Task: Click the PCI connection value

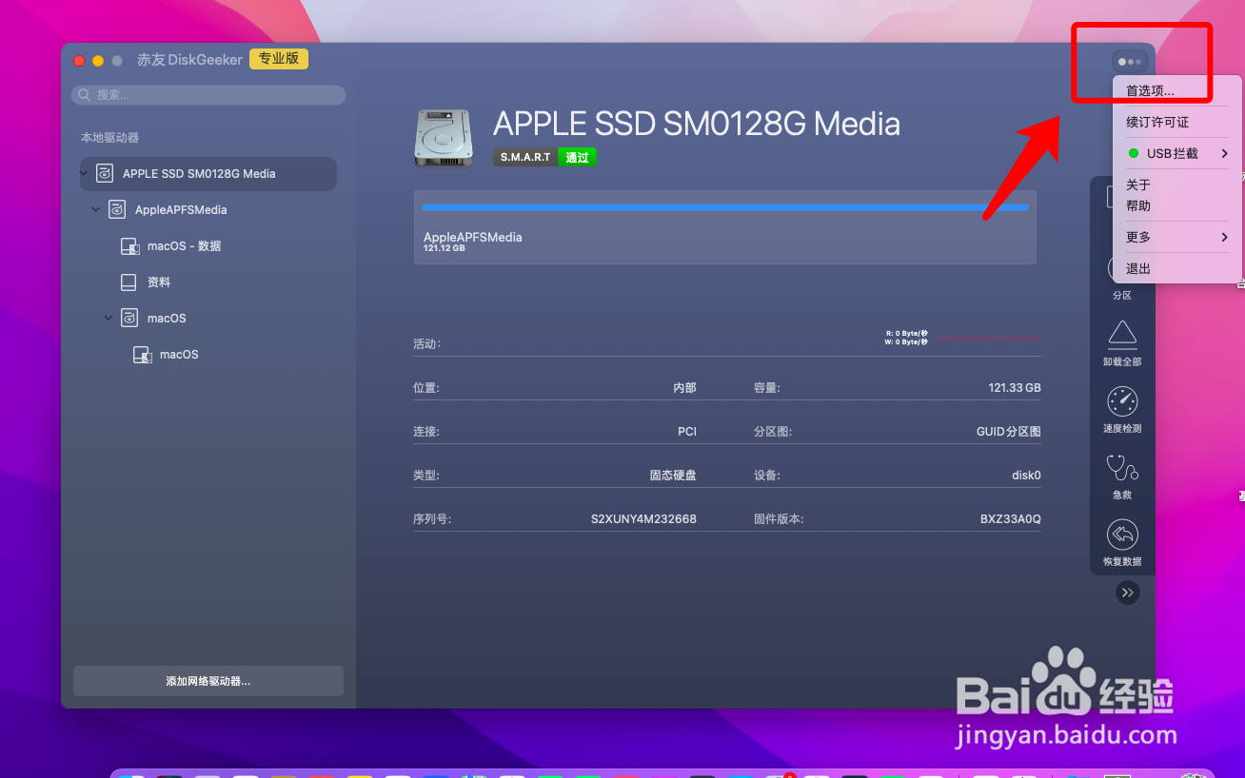Action: (687, 432)
